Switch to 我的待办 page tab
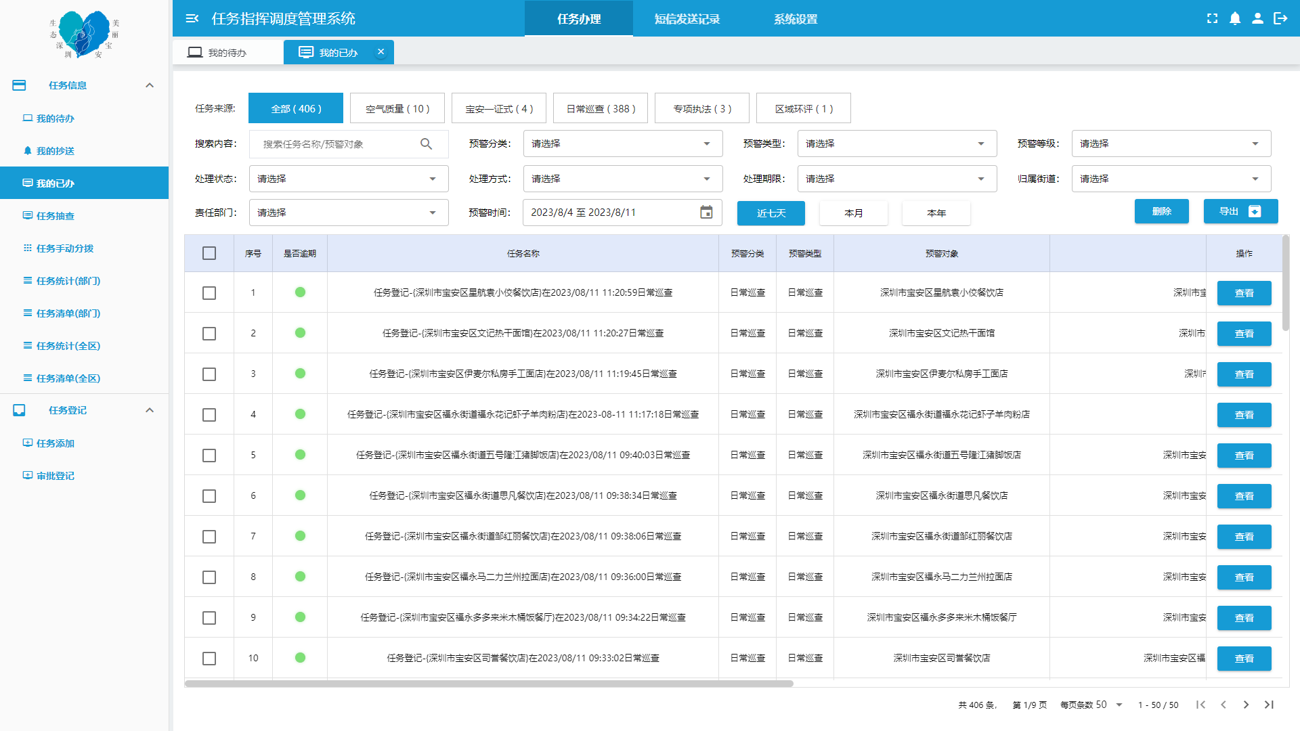This screenshot has height=731, width=1300. pos(227,52)
